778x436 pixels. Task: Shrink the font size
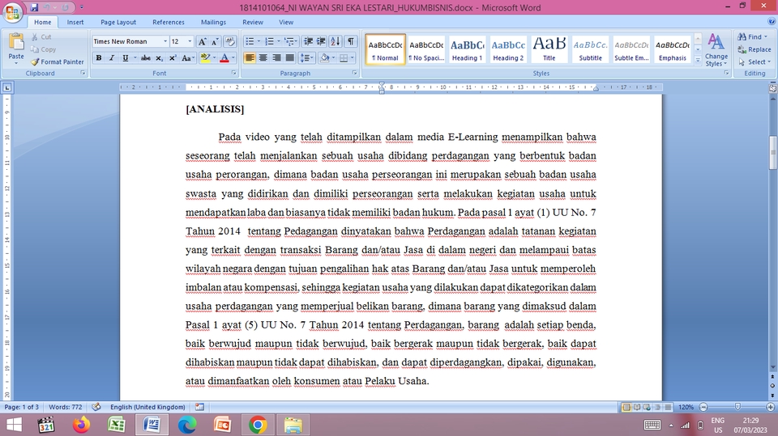tap(215, 41)
